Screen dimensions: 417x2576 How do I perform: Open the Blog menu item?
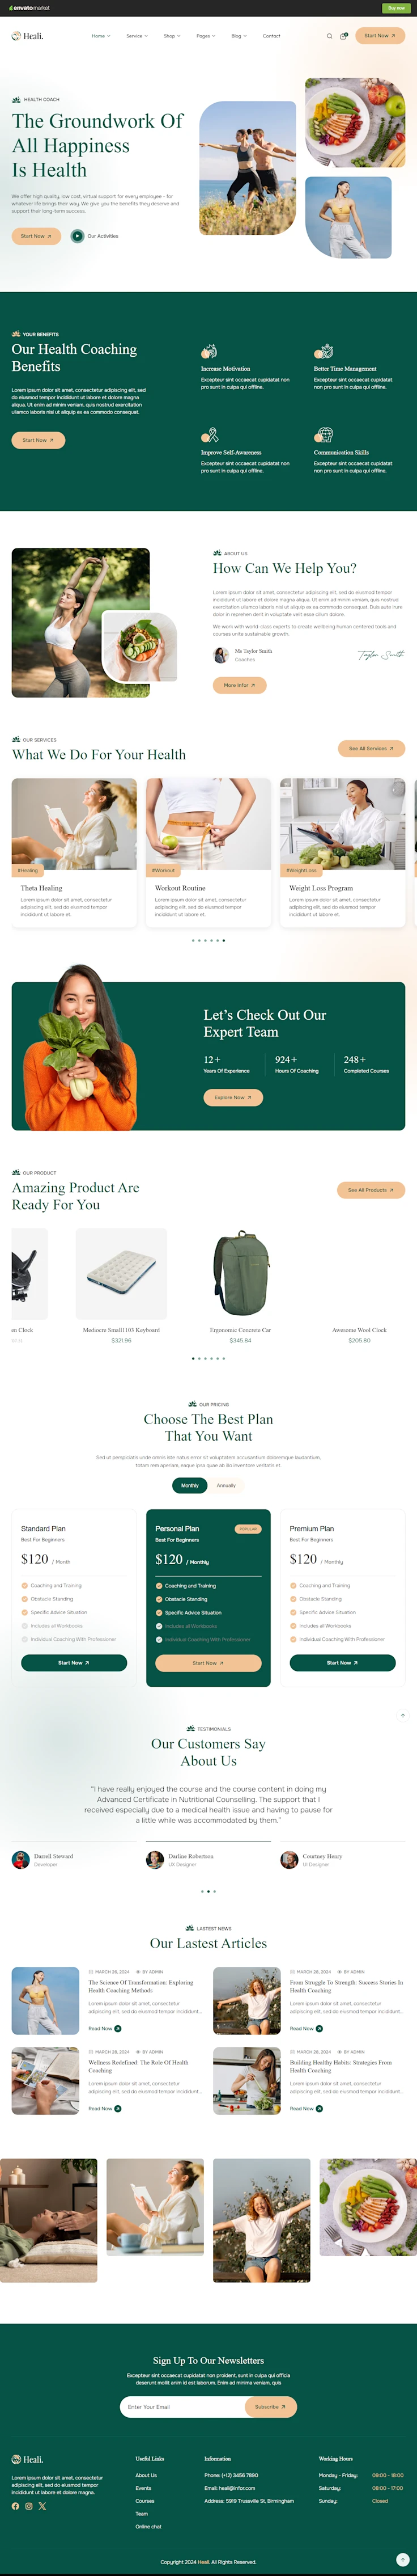click(239, 36)
